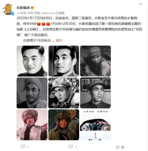The image size is (148, 151).
Task: Click the 微博 weibo.com source link
Action: click(45, 13)
